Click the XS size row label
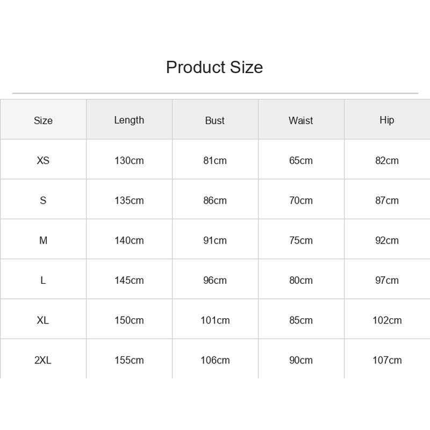This screenshot has width=430, height=430. 43,160
